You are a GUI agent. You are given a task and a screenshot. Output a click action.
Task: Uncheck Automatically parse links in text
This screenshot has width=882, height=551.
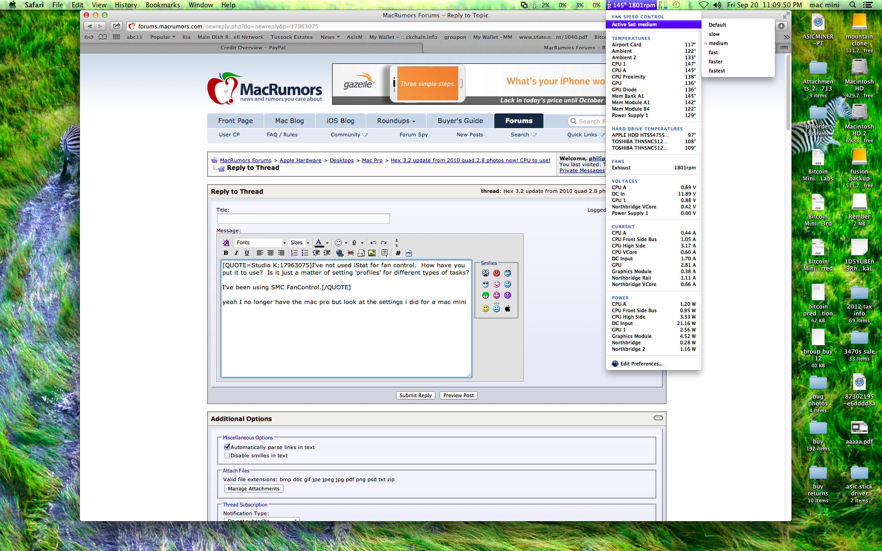[x=226, y=447]
